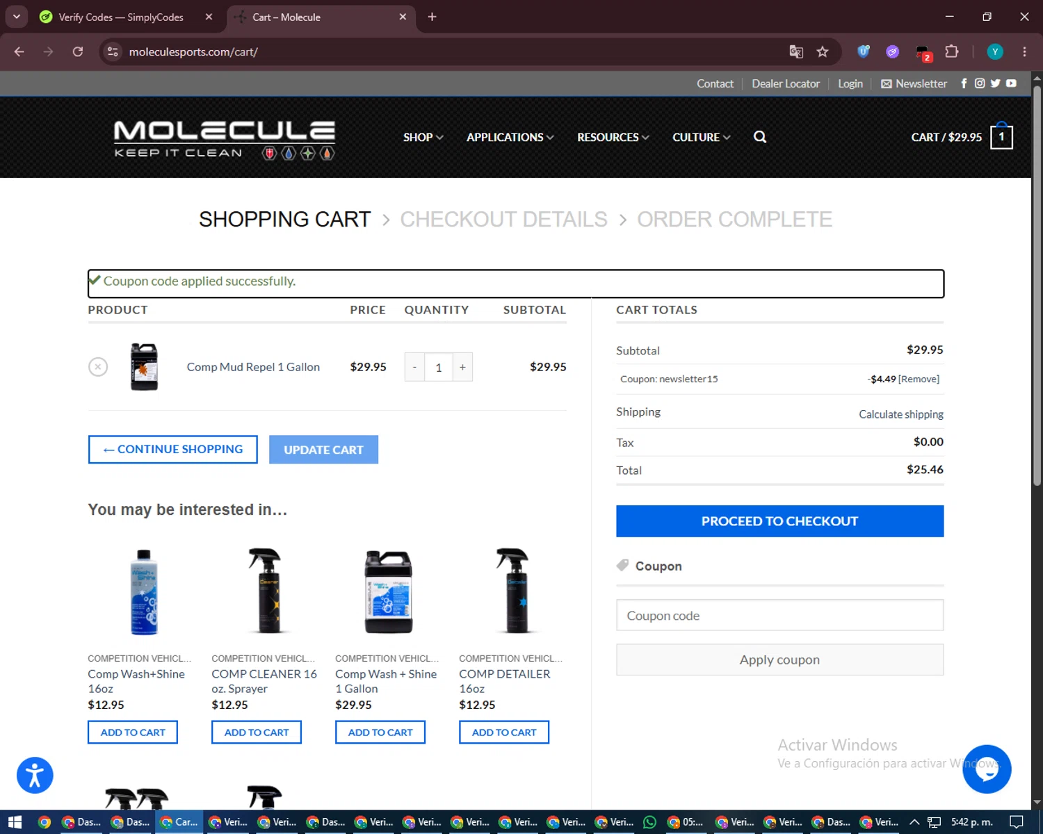1043x834 pixels.
Task: Increase Comp Mud Repel quantity
Action: coord(462,367)
